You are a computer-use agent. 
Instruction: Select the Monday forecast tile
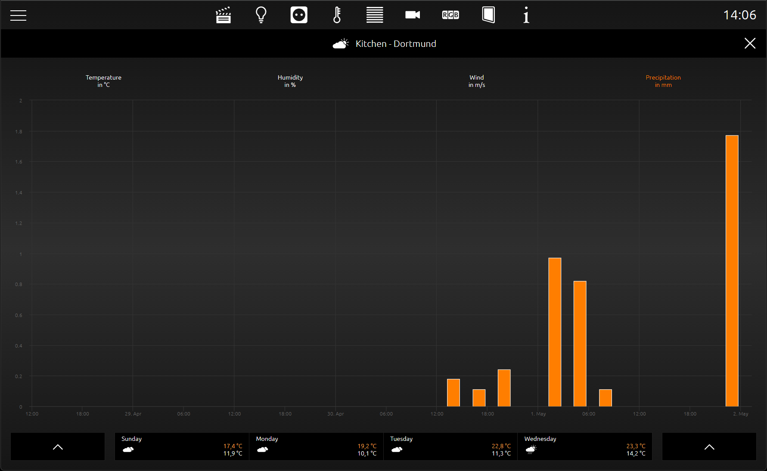[x=316, y=446]
